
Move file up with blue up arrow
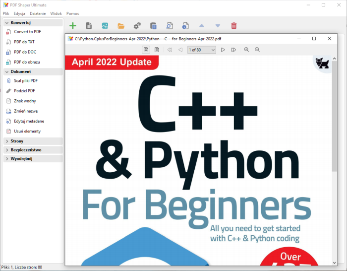pos(202,26)
